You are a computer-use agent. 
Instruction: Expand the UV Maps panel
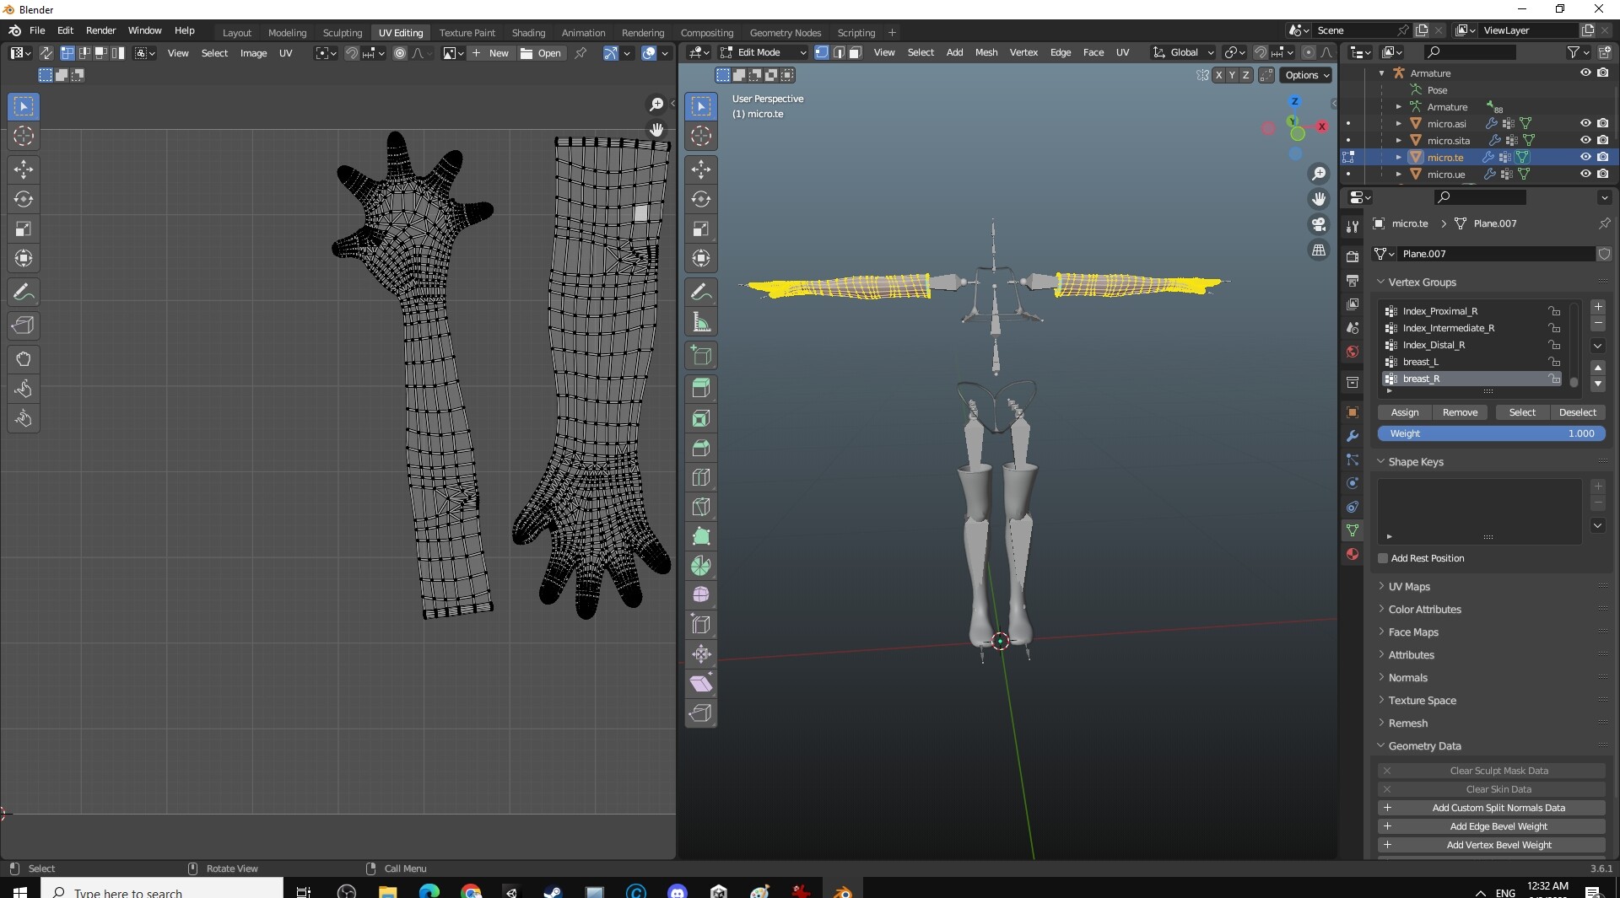(1408, 587)
